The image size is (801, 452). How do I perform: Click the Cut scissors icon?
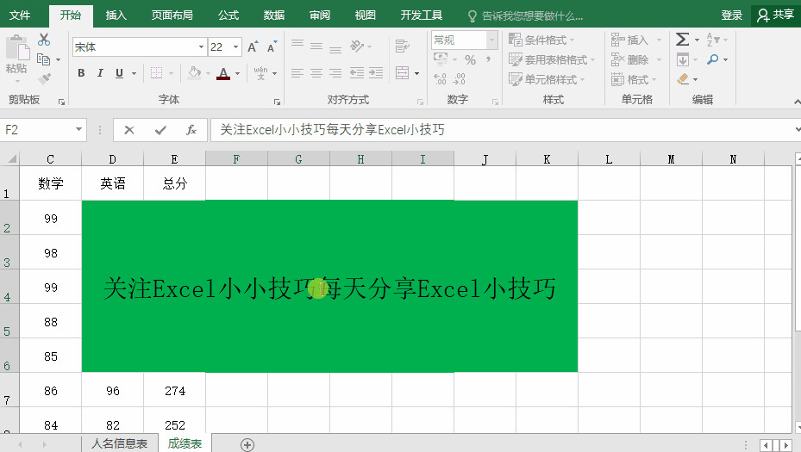(x=44, y=40)
